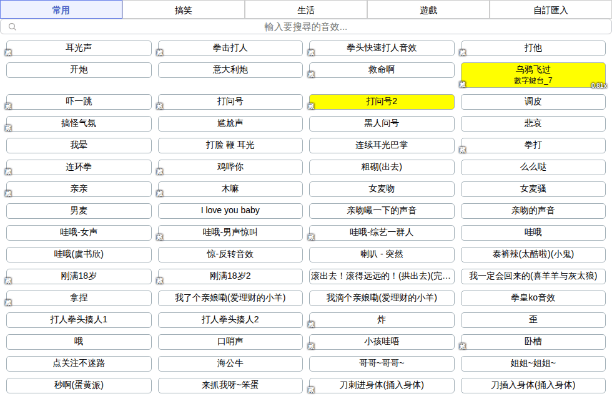Click the corner badge on the 拿捏 button
The height and width of the screenshot is (399, 612).
click(8, 303)
